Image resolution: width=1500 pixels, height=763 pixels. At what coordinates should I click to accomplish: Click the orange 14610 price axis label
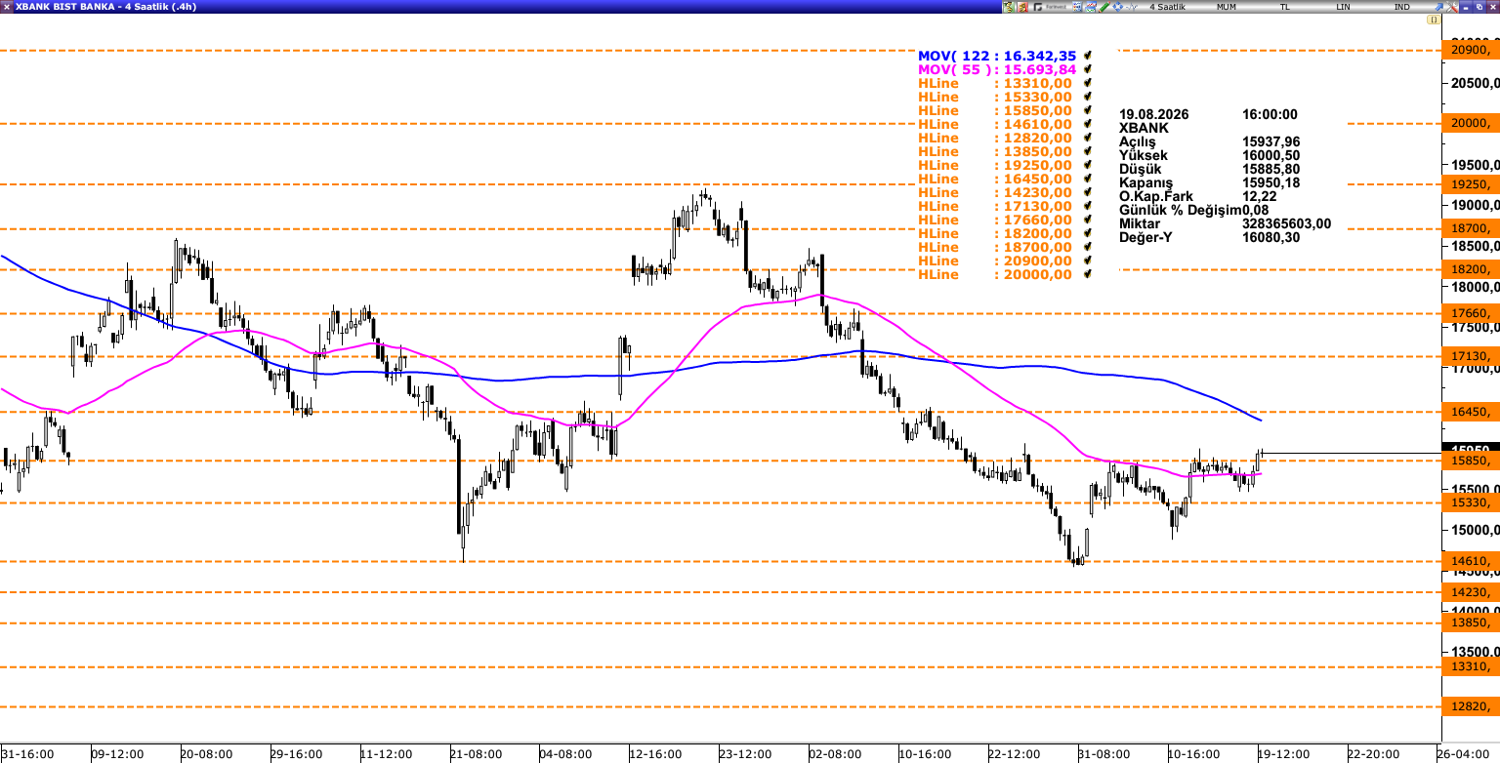click(x=1471, y=561)
